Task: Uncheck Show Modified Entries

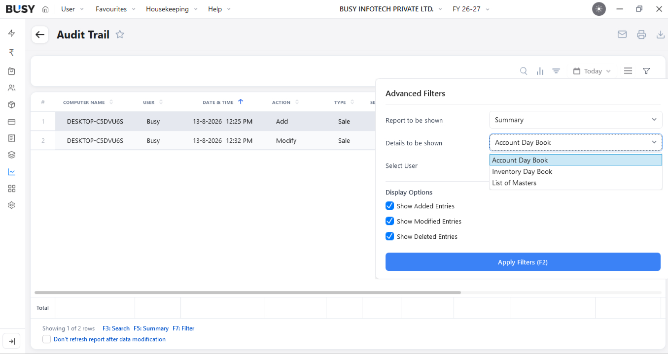Action: click(389, 221)
